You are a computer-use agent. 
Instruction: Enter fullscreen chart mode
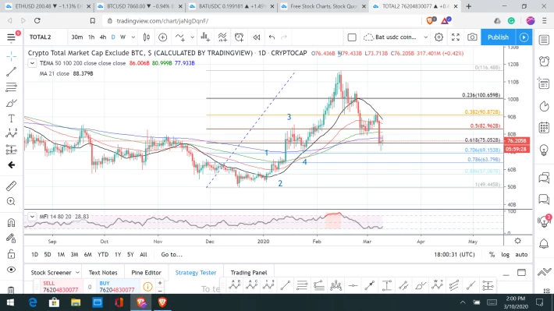coord(456,37)
